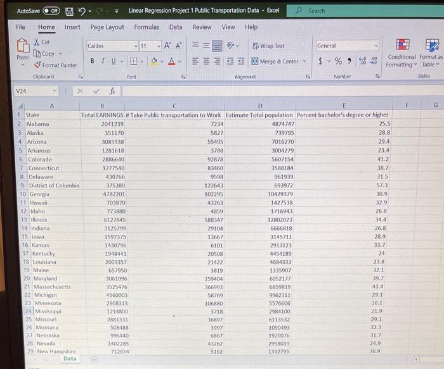Click Middle Align icon
The image size is (444, 369).
click(206, 45)
